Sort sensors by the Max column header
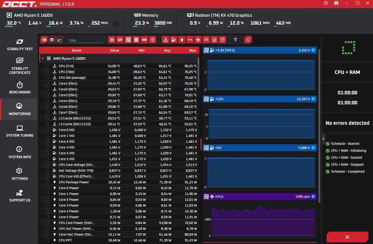373x244 pixels. [192, 50]
